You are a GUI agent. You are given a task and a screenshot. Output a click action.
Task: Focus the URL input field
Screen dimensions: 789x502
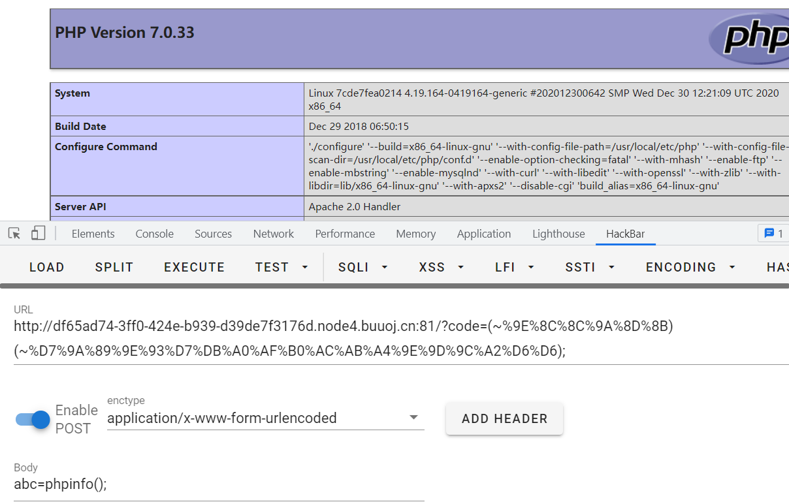pyautogui.click(x=401, y=338)
